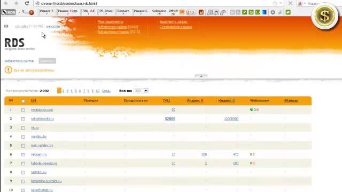Open the neteam.ru link
The height and width of the screenshot is (192, 342).
point(39,154)
